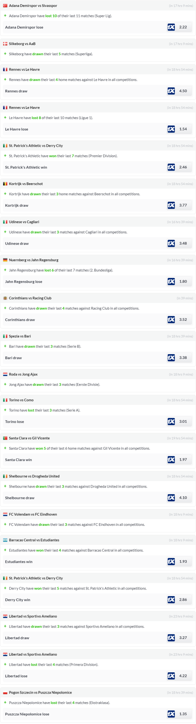Expand the plus next to Udinese drawn stat
Image resolution: width=196 pixels, height=724 pixels.
5,232
